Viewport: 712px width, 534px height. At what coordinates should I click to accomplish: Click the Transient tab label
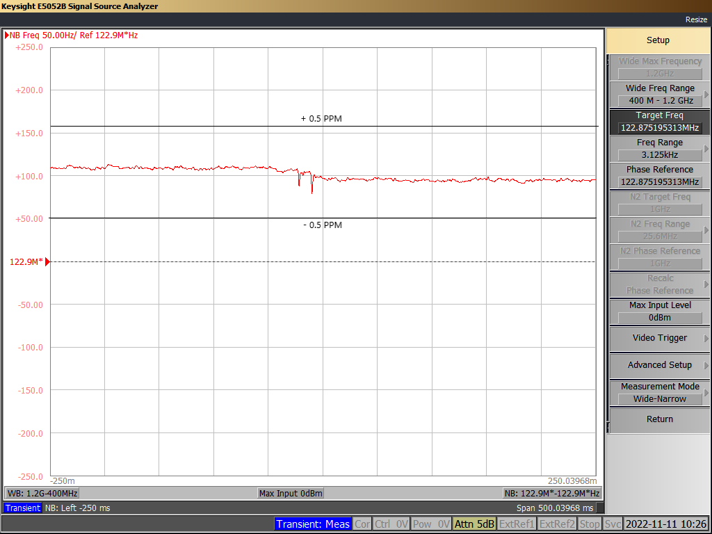(x=22, y=508)
